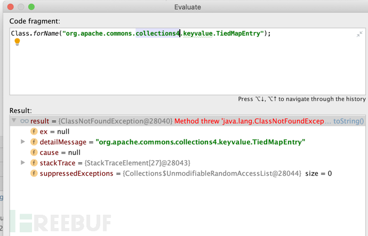Select the suppressedExceptions size = 0 row
The image size is (368, 236).
[188, 174]
